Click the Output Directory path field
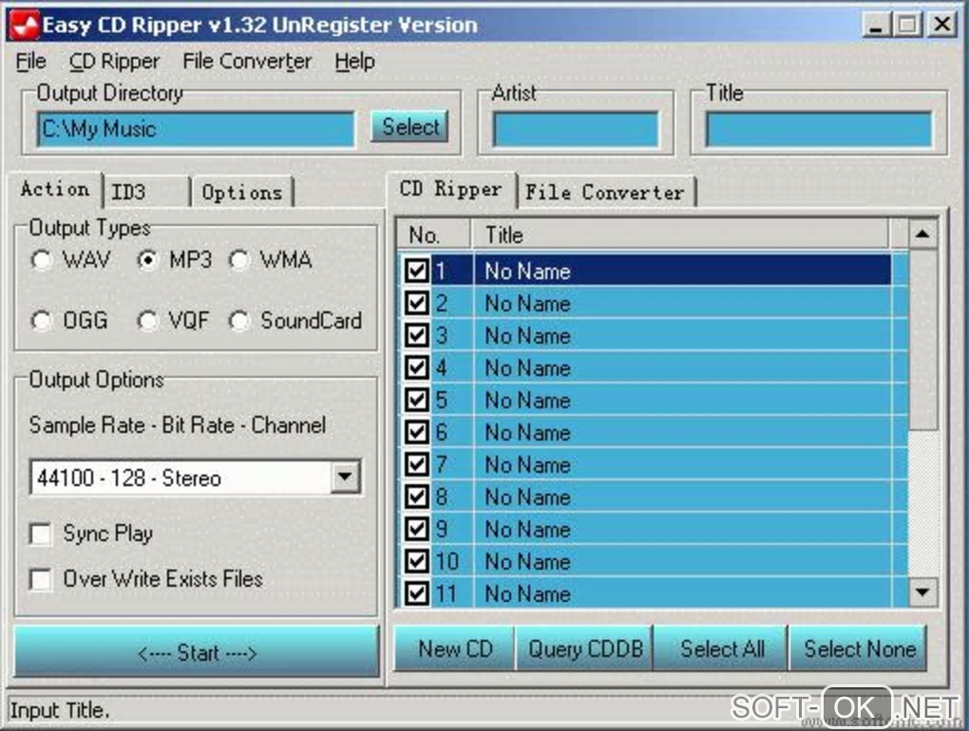 pyautogui.click(x=196, y=129)
